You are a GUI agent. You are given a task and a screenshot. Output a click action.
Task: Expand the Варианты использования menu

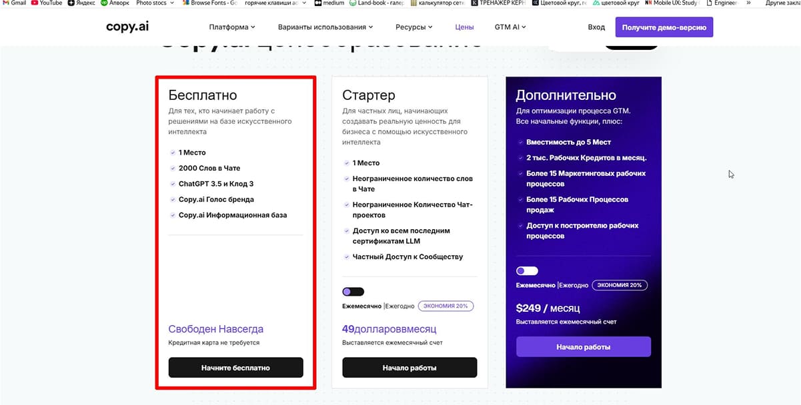[325, 27]
